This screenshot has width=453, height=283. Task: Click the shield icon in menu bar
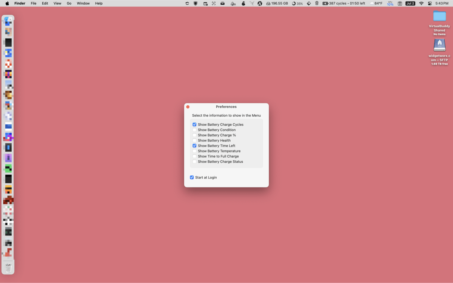click(x=196, y=3)
